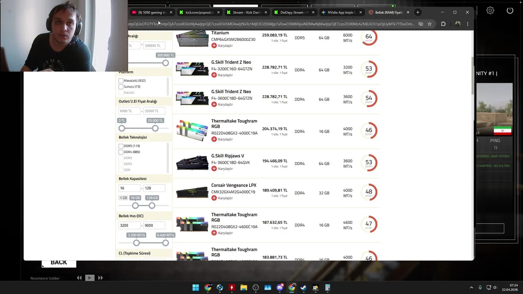Screen dimensions: 523x294
Task: Adjust the 300.800 TL price slider handle
Action: pos(165,63)
